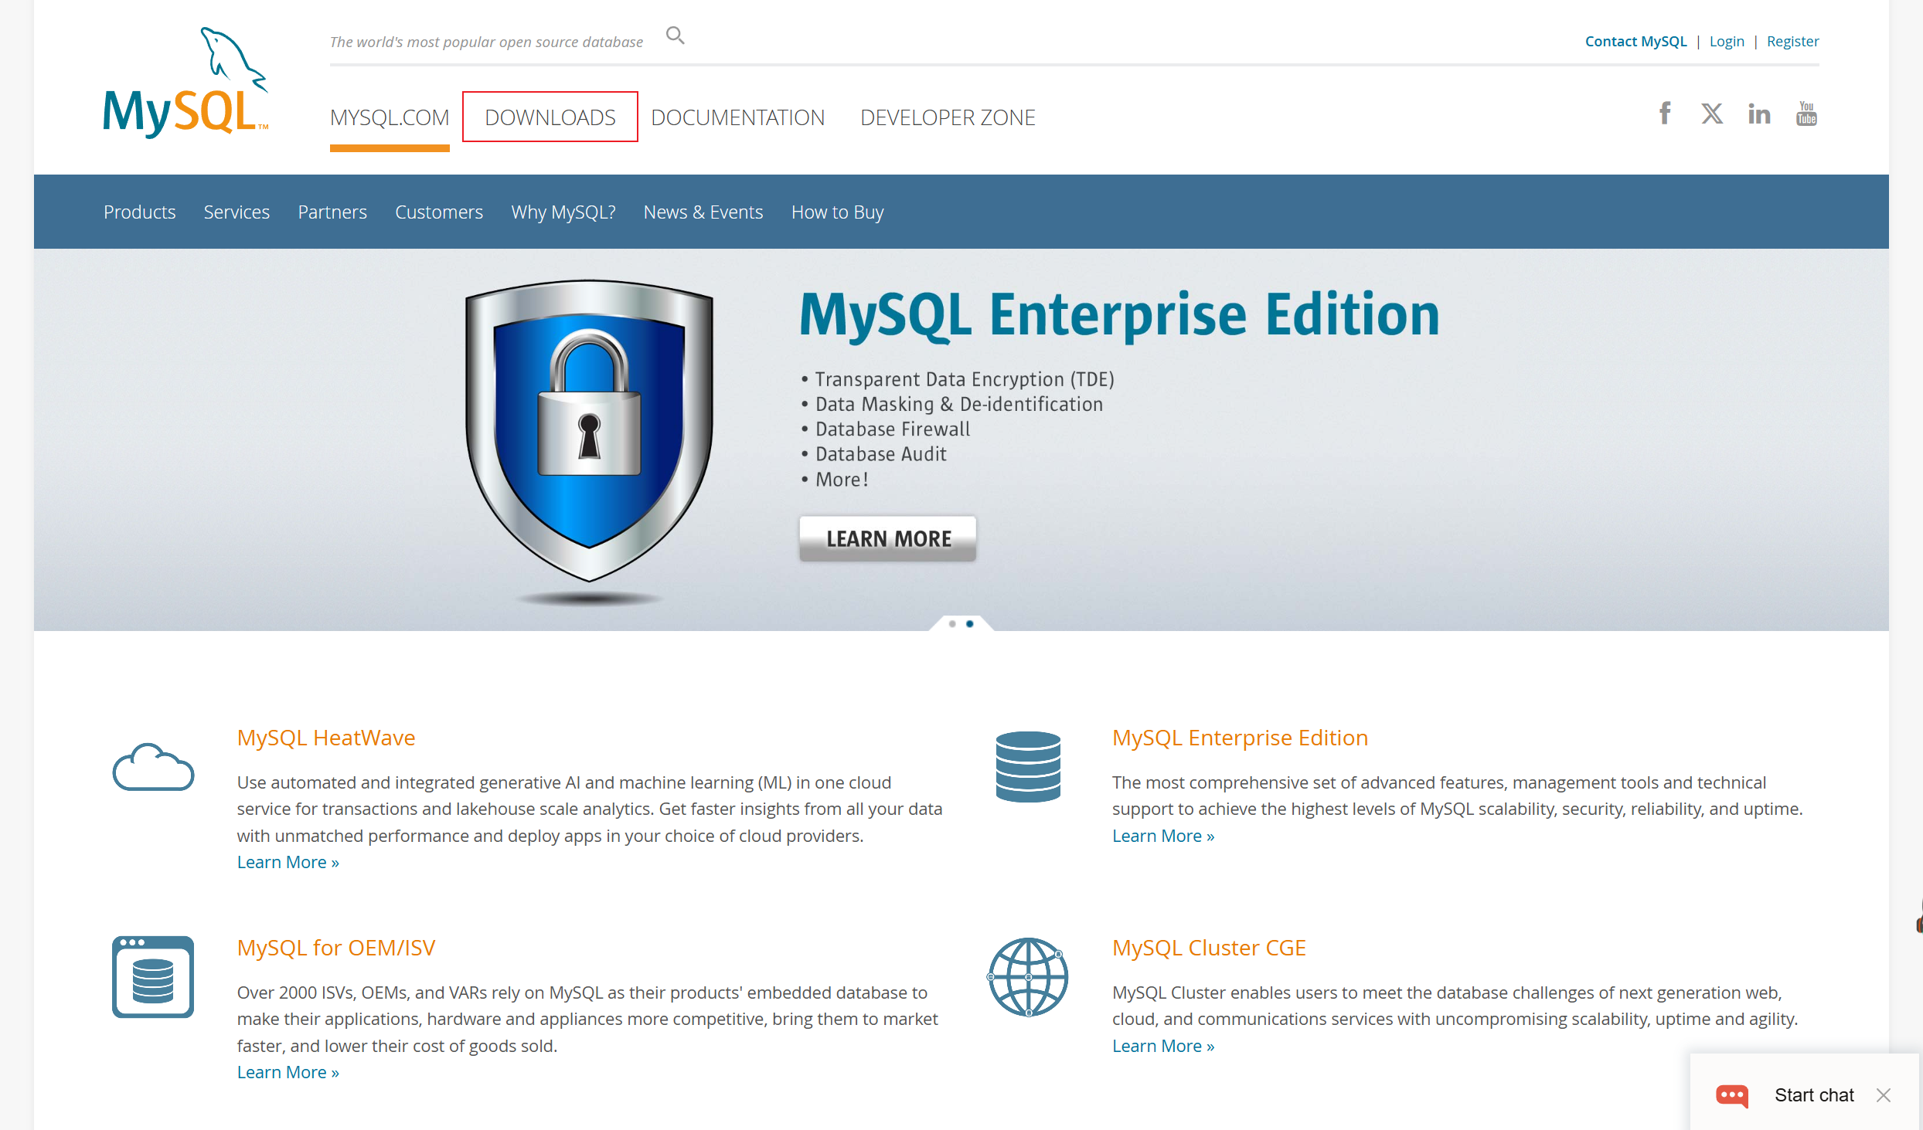
Task: Click the search magnifier icon
Action: (675, 36)
